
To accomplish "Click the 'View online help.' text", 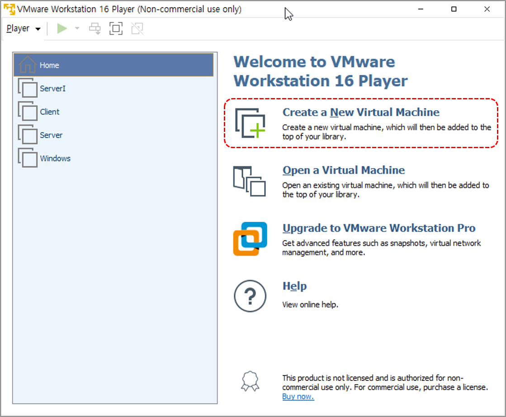I will 310,305.
